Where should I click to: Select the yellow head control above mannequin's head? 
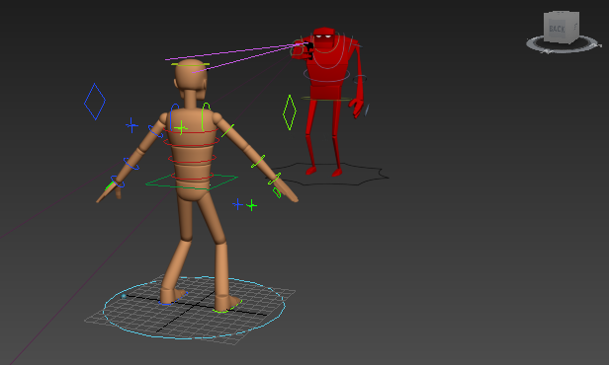[190, 65]
